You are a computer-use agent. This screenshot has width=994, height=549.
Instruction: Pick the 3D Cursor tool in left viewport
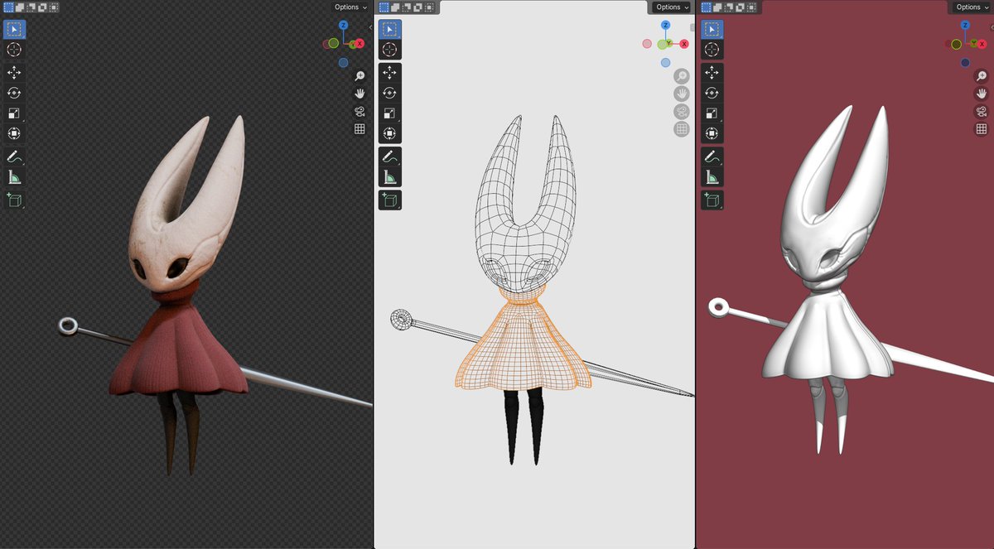pyautogui.click(x=14, y=50)
